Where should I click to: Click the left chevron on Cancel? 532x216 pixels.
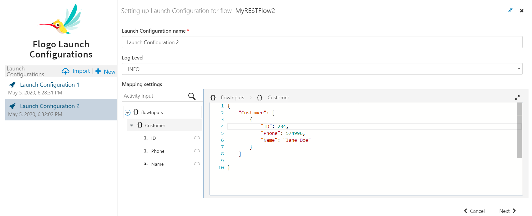coord(465,211)
